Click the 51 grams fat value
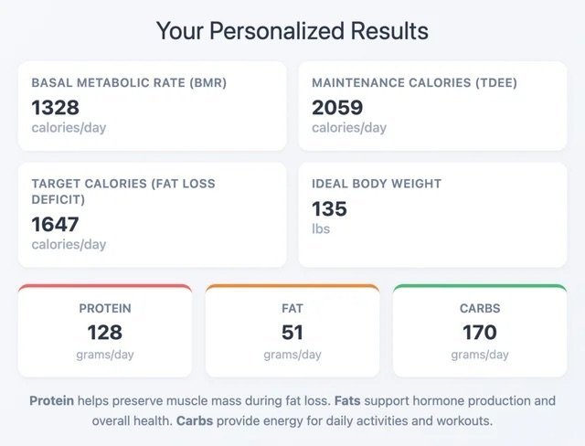 (292, 332)
